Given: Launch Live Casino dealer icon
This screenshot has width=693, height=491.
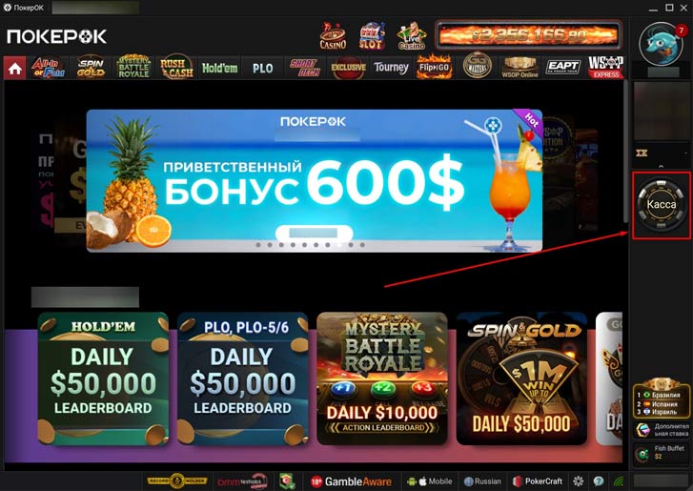Looking at the screenshot, I should click(412, 36).
